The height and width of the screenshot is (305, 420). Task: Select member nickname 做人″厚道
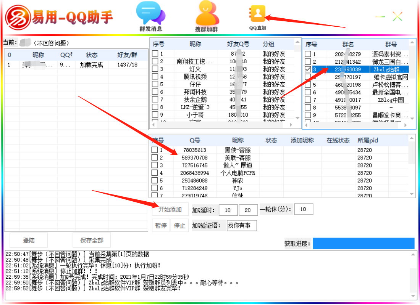237,165
